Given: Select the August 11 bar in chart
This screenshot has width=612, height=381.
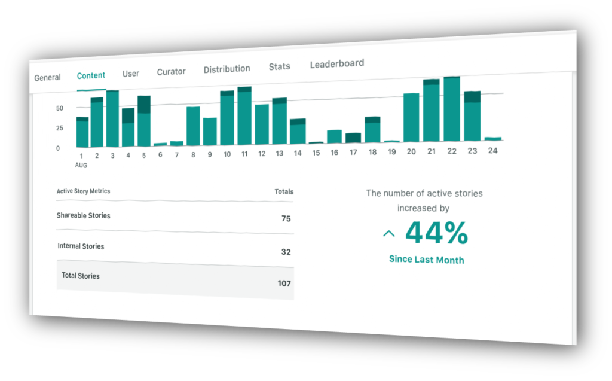Looking at the screenshot, I should coord(244,115).
